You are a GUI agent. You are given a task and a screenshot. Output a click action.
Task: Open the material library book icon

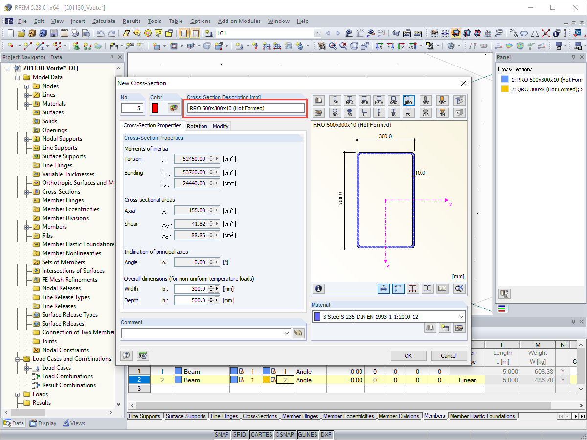click(x=430, y=328)
